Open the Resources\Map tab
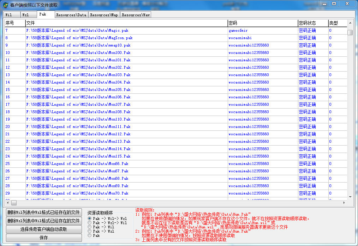This screenshot has height=246, width=358. (x=104, y=14)
